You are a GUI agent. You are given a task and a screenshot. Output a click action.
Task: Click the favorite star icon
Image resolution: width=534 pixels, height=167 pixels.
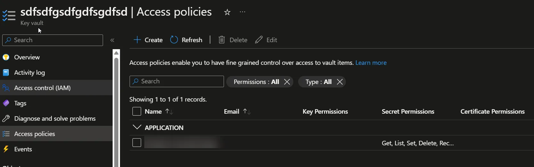(x=227, y=12)
